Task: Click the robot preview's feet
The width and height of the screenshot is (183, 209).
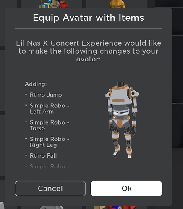Action: click(x=122, y=154)
